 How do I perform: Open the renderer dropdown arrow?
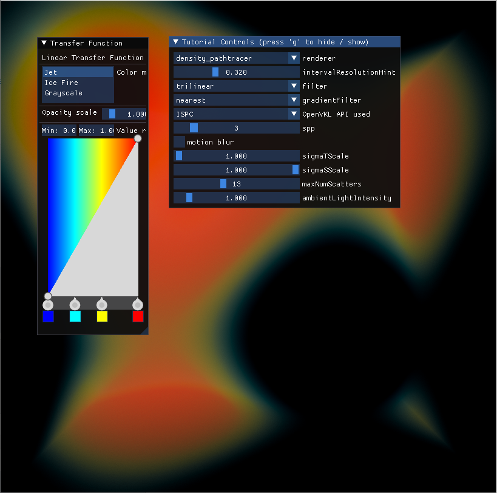point(294,58)
